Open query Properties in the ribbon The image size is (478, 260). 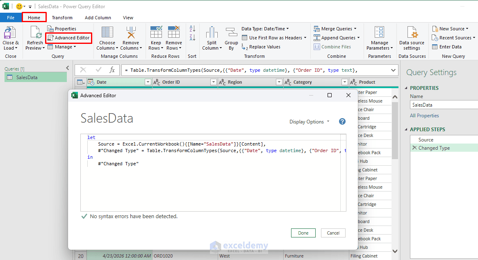[x=62, y=29]
